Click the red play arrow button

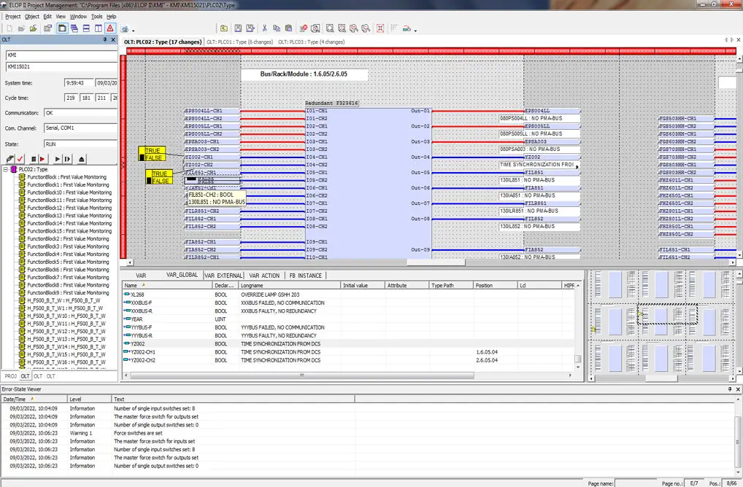point(42,159)
